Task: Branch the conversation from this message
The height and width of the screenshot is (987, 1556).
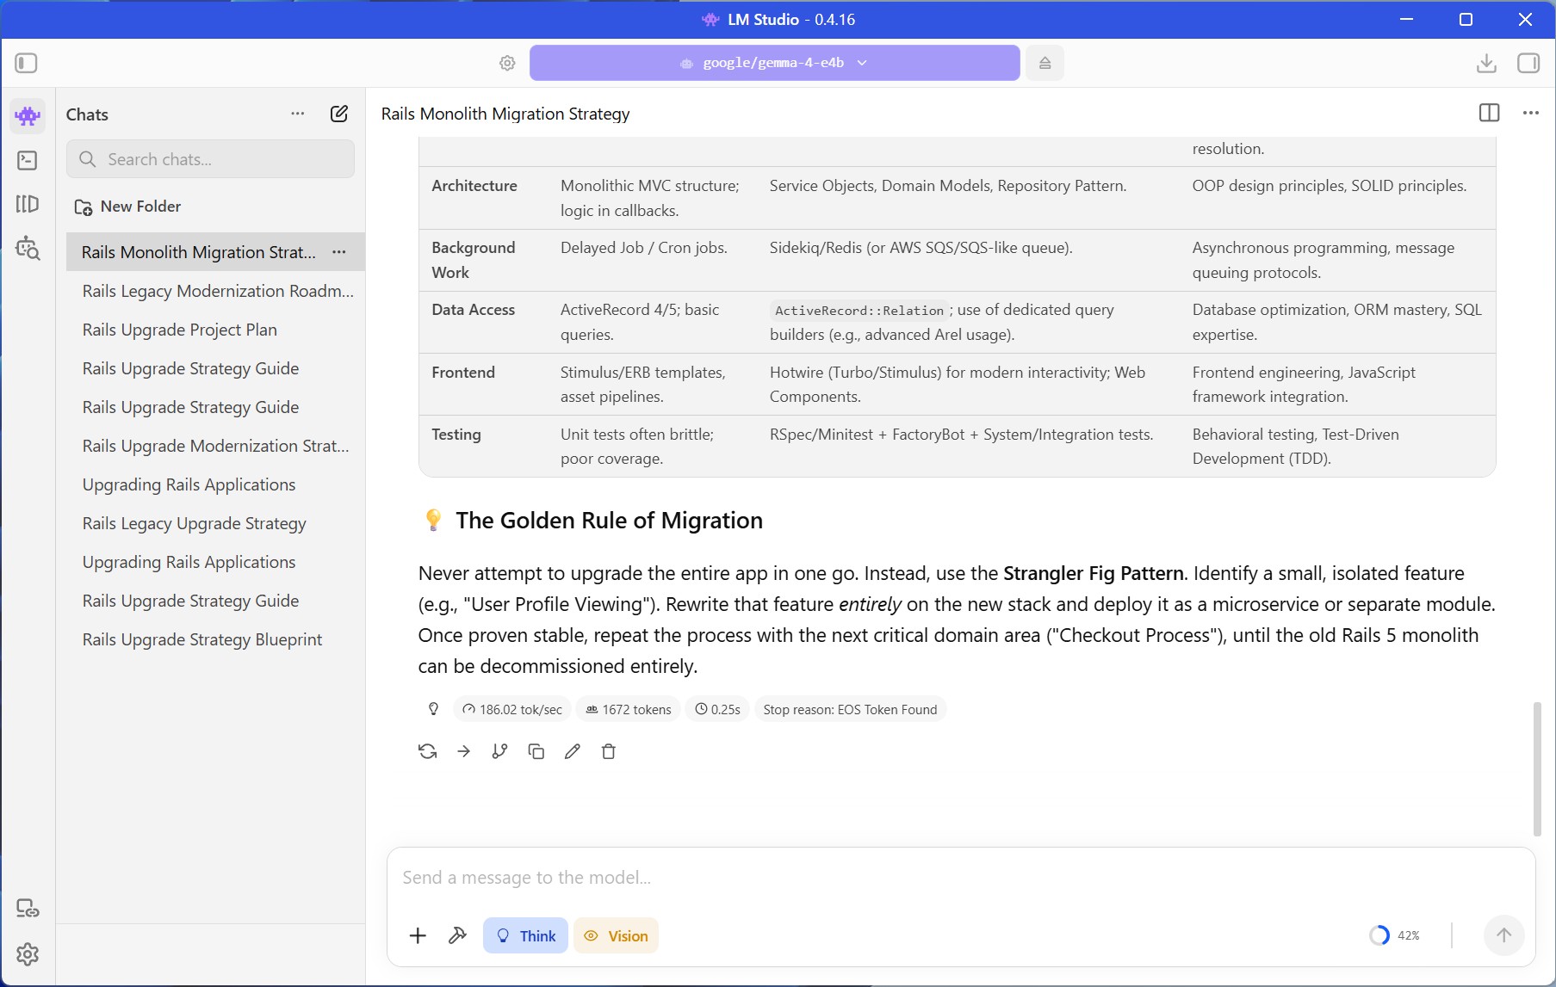Action: (499, 751)
